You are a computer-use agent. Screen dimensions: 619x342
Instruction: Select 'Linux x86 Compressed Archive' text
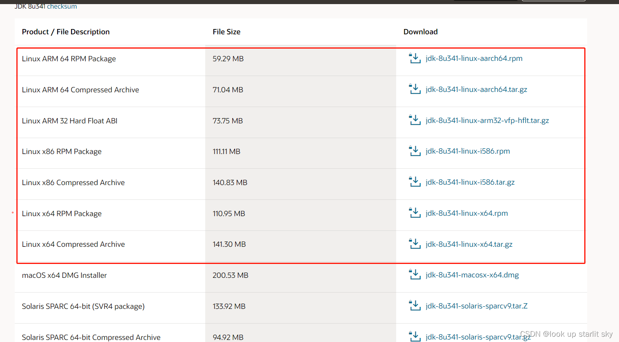click(x=73, y=183)
